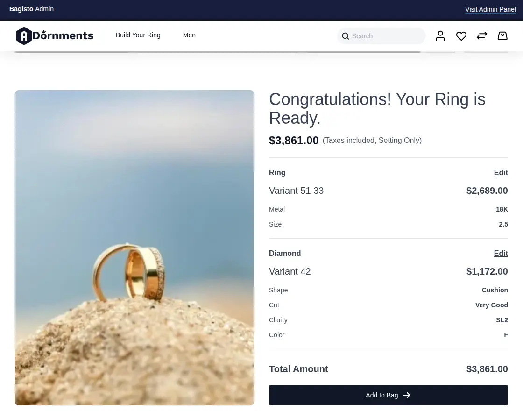Click the Bagisto Admin label

pos(31,9)
